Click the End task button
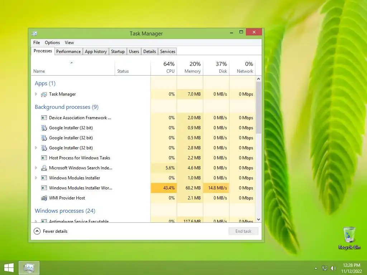This screenshot has height=275, width=367. click(243, 231)
